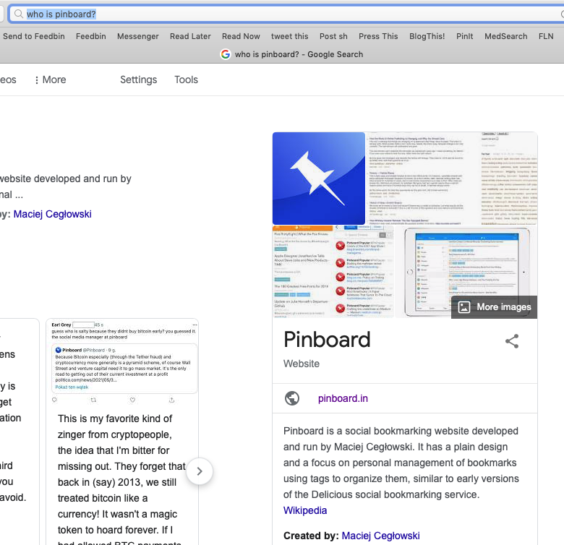
Task: Click the search magnifier icon in address bar
Action: coord(18,14)
